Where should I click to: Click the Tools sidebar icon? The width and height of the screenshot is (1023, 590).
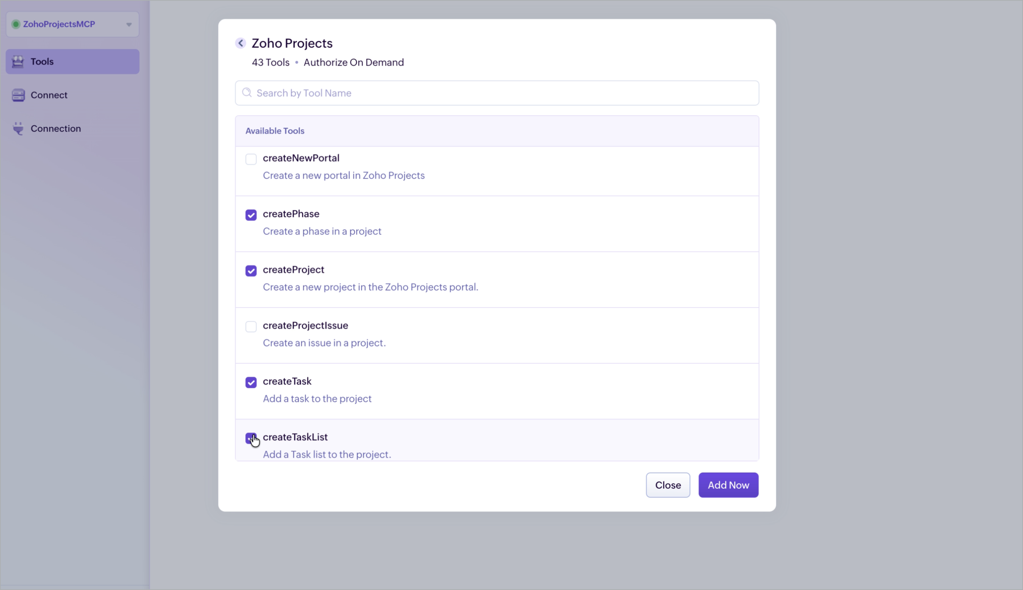tap(18, 61)
